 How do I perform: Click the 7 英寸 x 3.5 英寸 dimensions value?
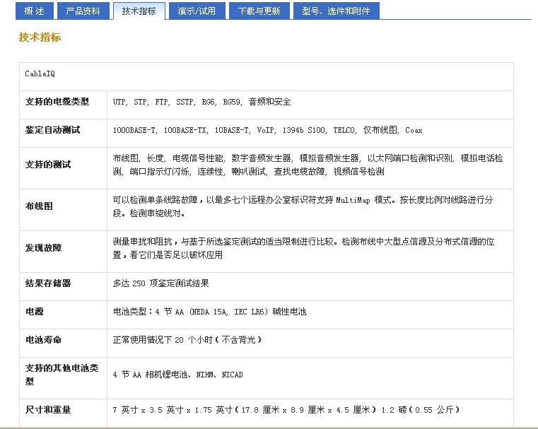click(286, 410)
